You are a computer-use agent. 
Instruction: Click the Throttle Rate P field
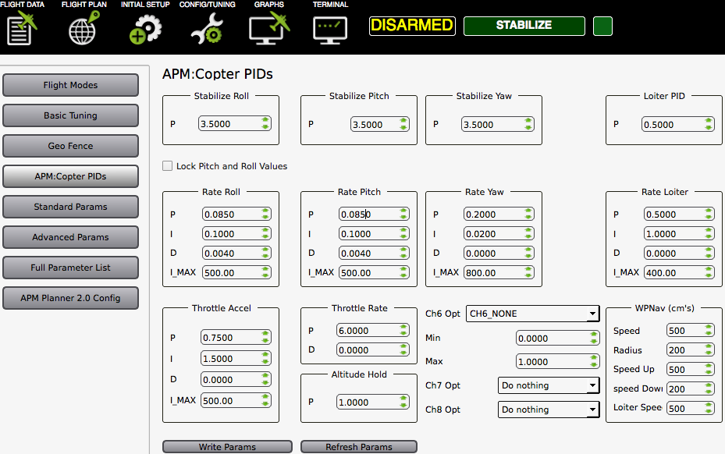tap(373, 331)
